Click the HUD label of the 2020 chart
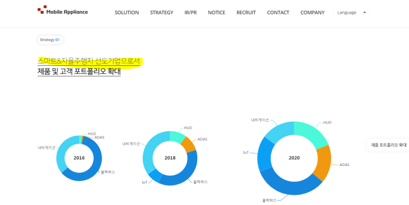Screen dimensions: 409x205 [328, 122]
